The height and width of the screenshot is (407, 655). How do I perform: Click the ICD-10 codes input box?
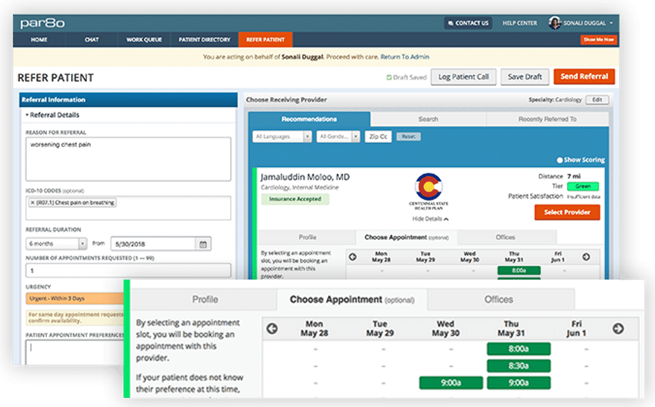pyautogui.click(x=128, y=208)
